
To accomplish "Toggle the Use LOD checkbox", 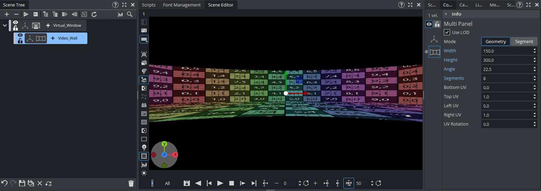I will point(447,32).
